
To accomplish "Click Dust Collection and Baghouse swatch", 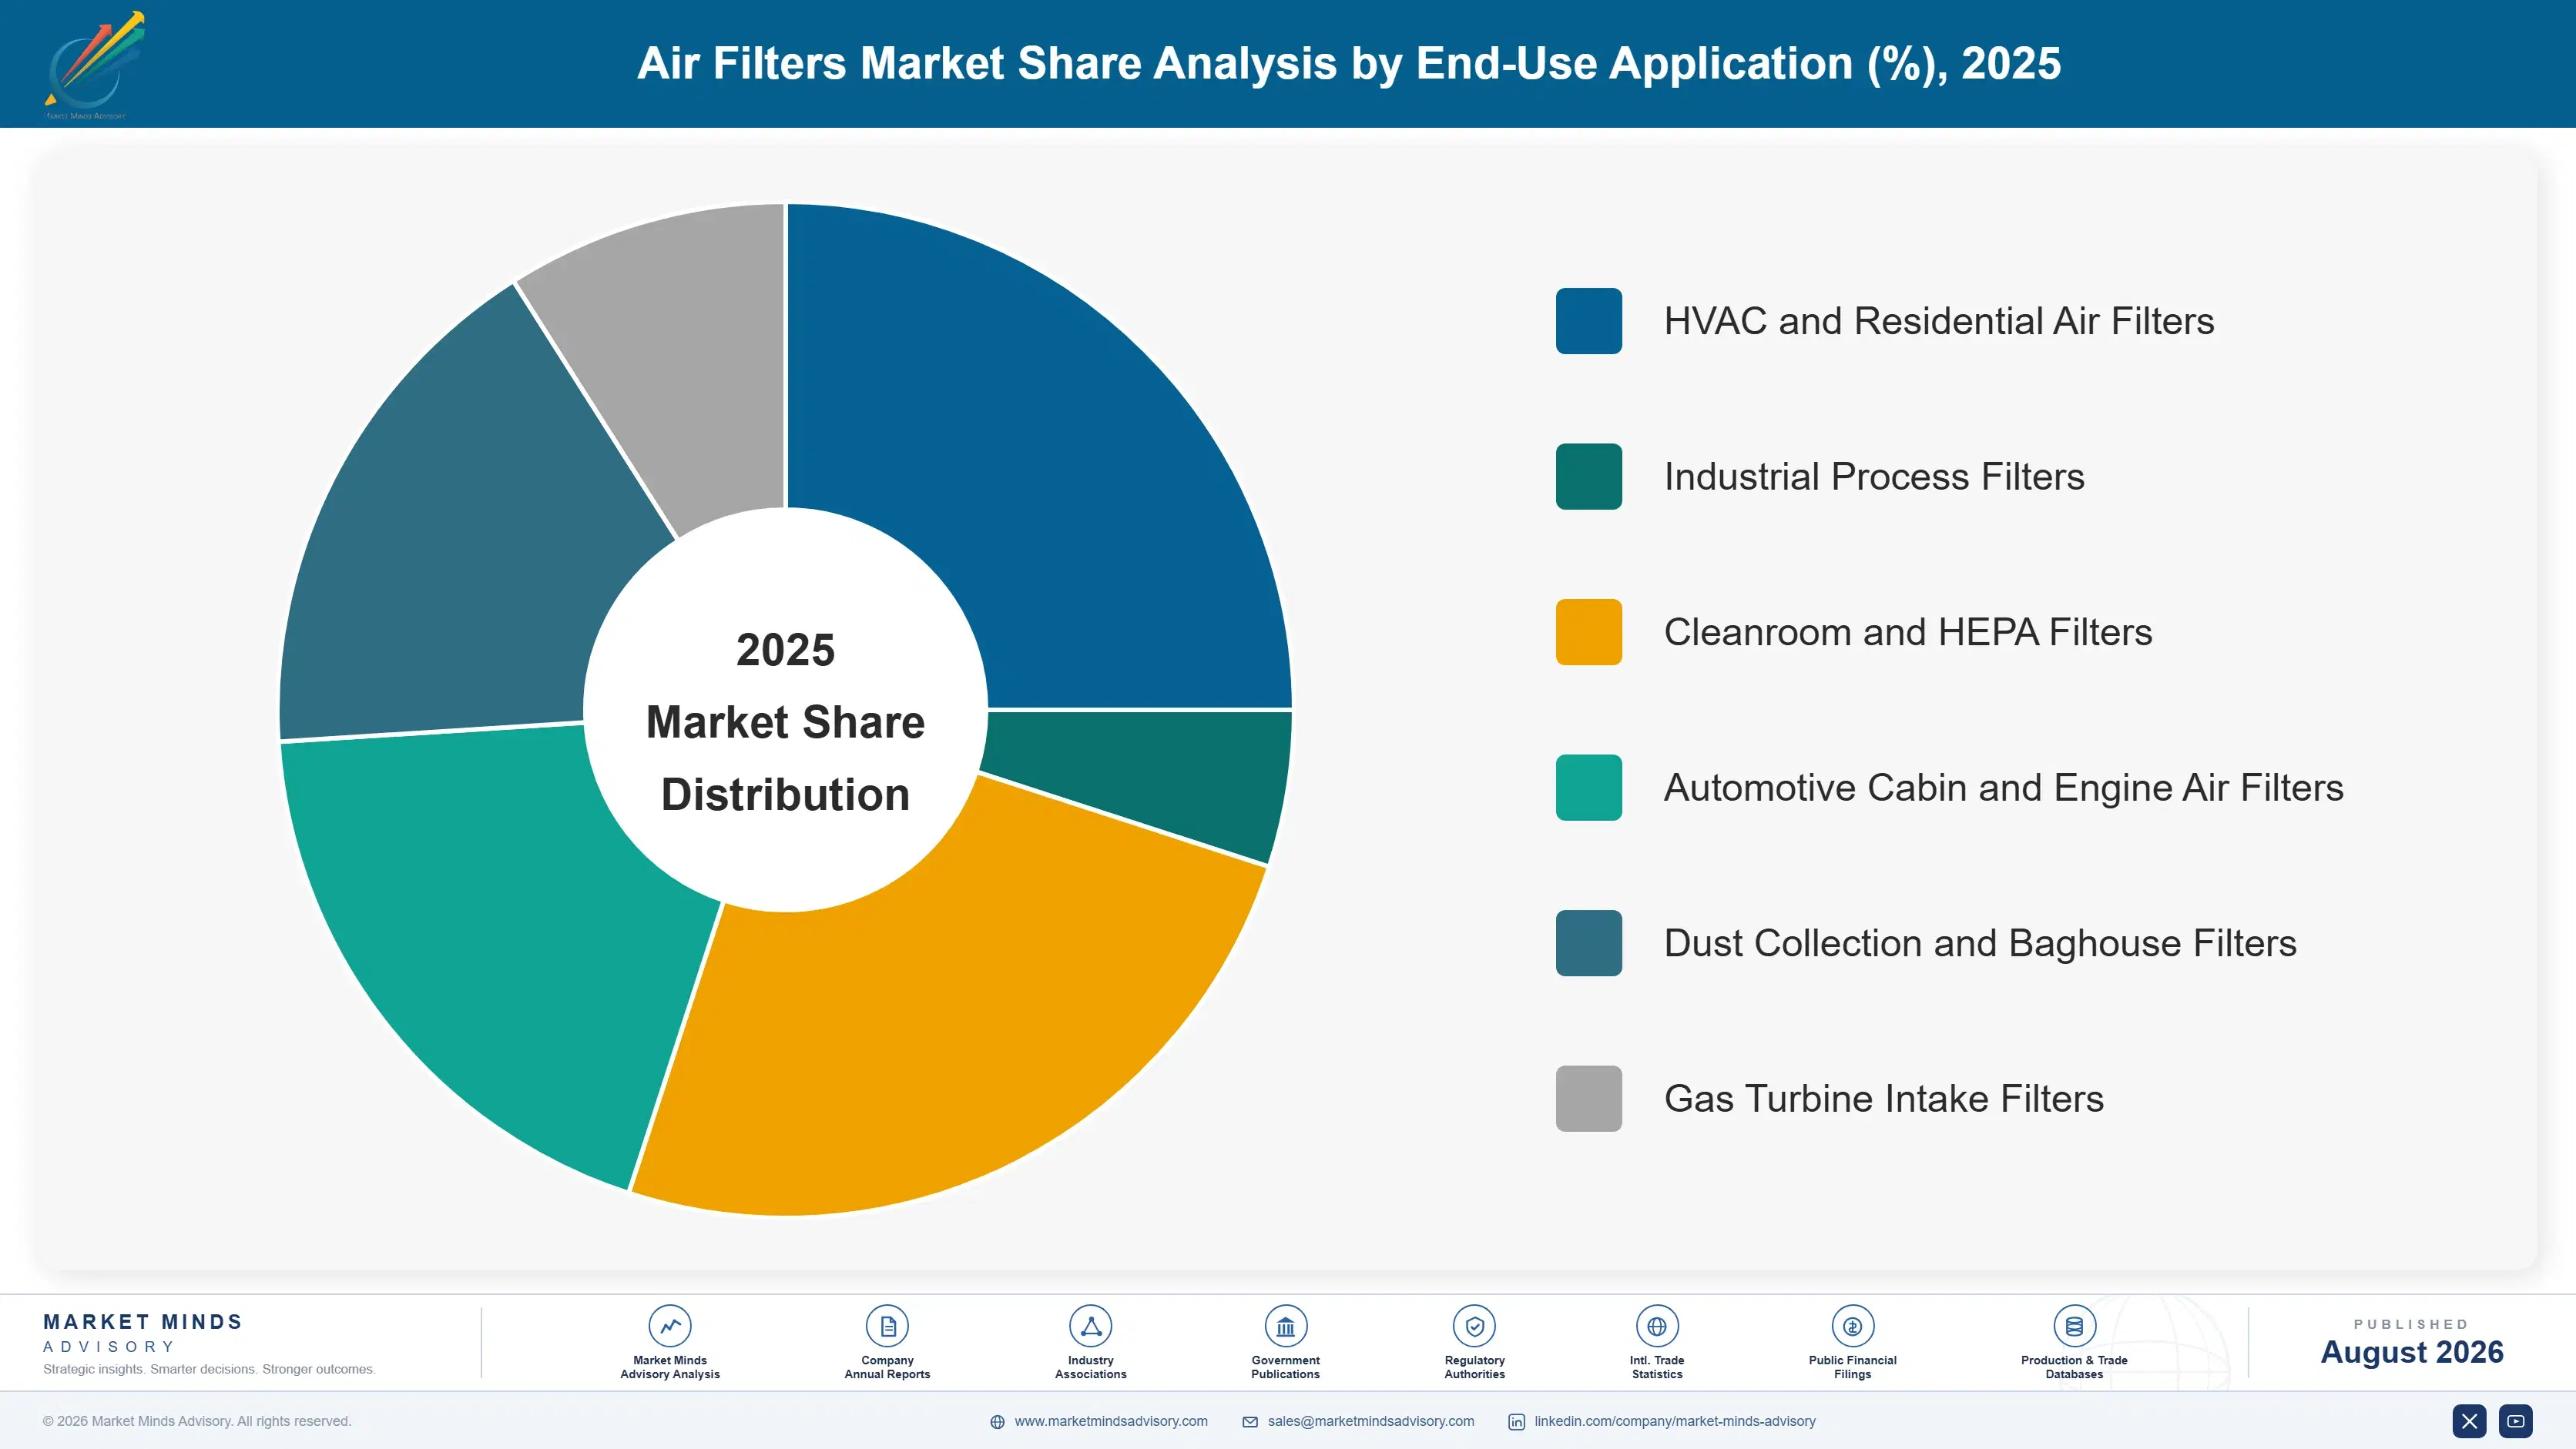I will coord(1588,943).
